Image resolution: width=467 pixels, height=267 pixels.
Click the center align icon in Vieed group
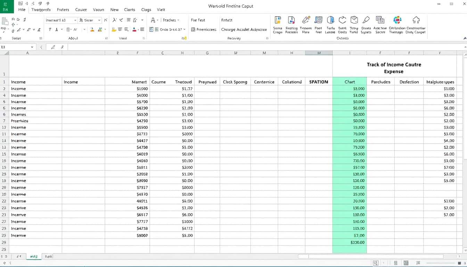[120, 30]
